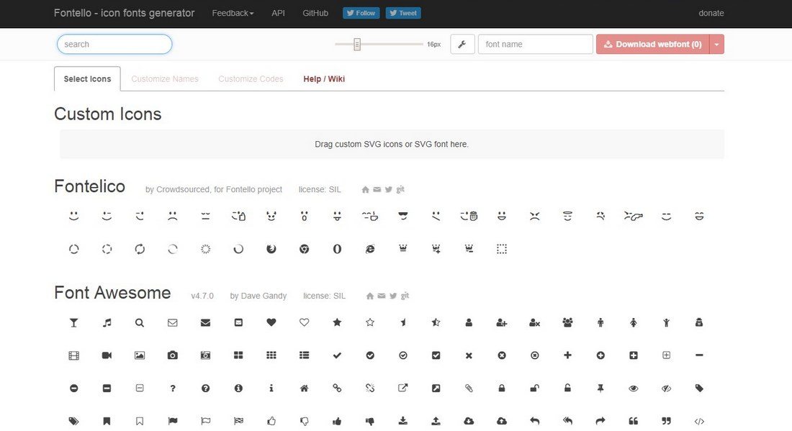Pick the closed padlock lock icon
Image resolution: width=792 pixels, height=431 pixels.
tap(502, 388)
